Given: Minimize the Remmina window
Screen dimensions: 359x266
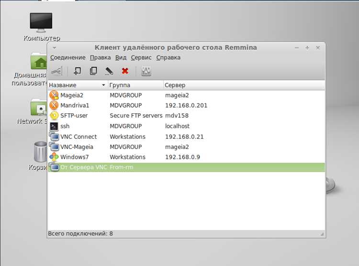Looking at the screenshot, I should (x=297, y=48).
